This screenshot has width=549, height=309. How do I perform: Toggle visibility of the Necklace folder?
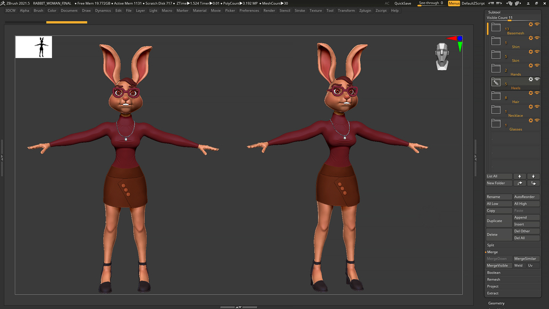537,107
